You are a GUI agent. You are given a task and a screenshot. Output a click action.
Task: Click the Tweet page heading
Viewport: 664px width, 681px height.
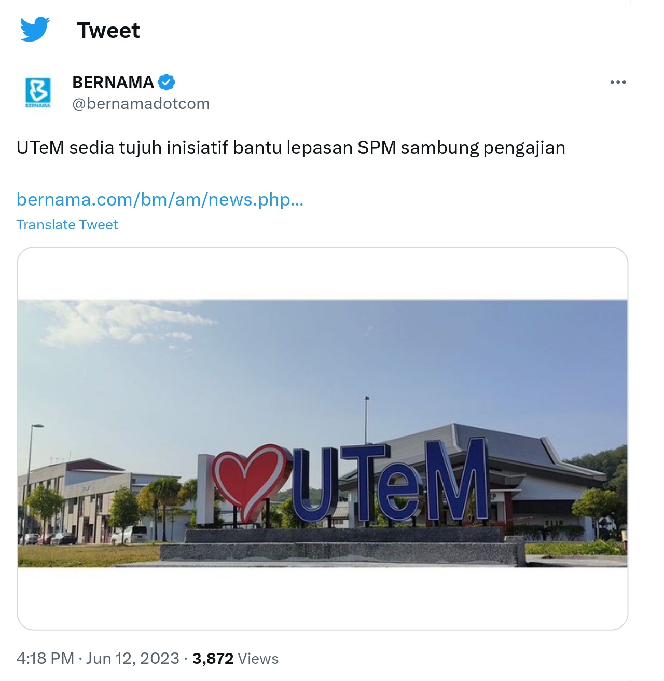pyautogui.click(x=108, y=31)
